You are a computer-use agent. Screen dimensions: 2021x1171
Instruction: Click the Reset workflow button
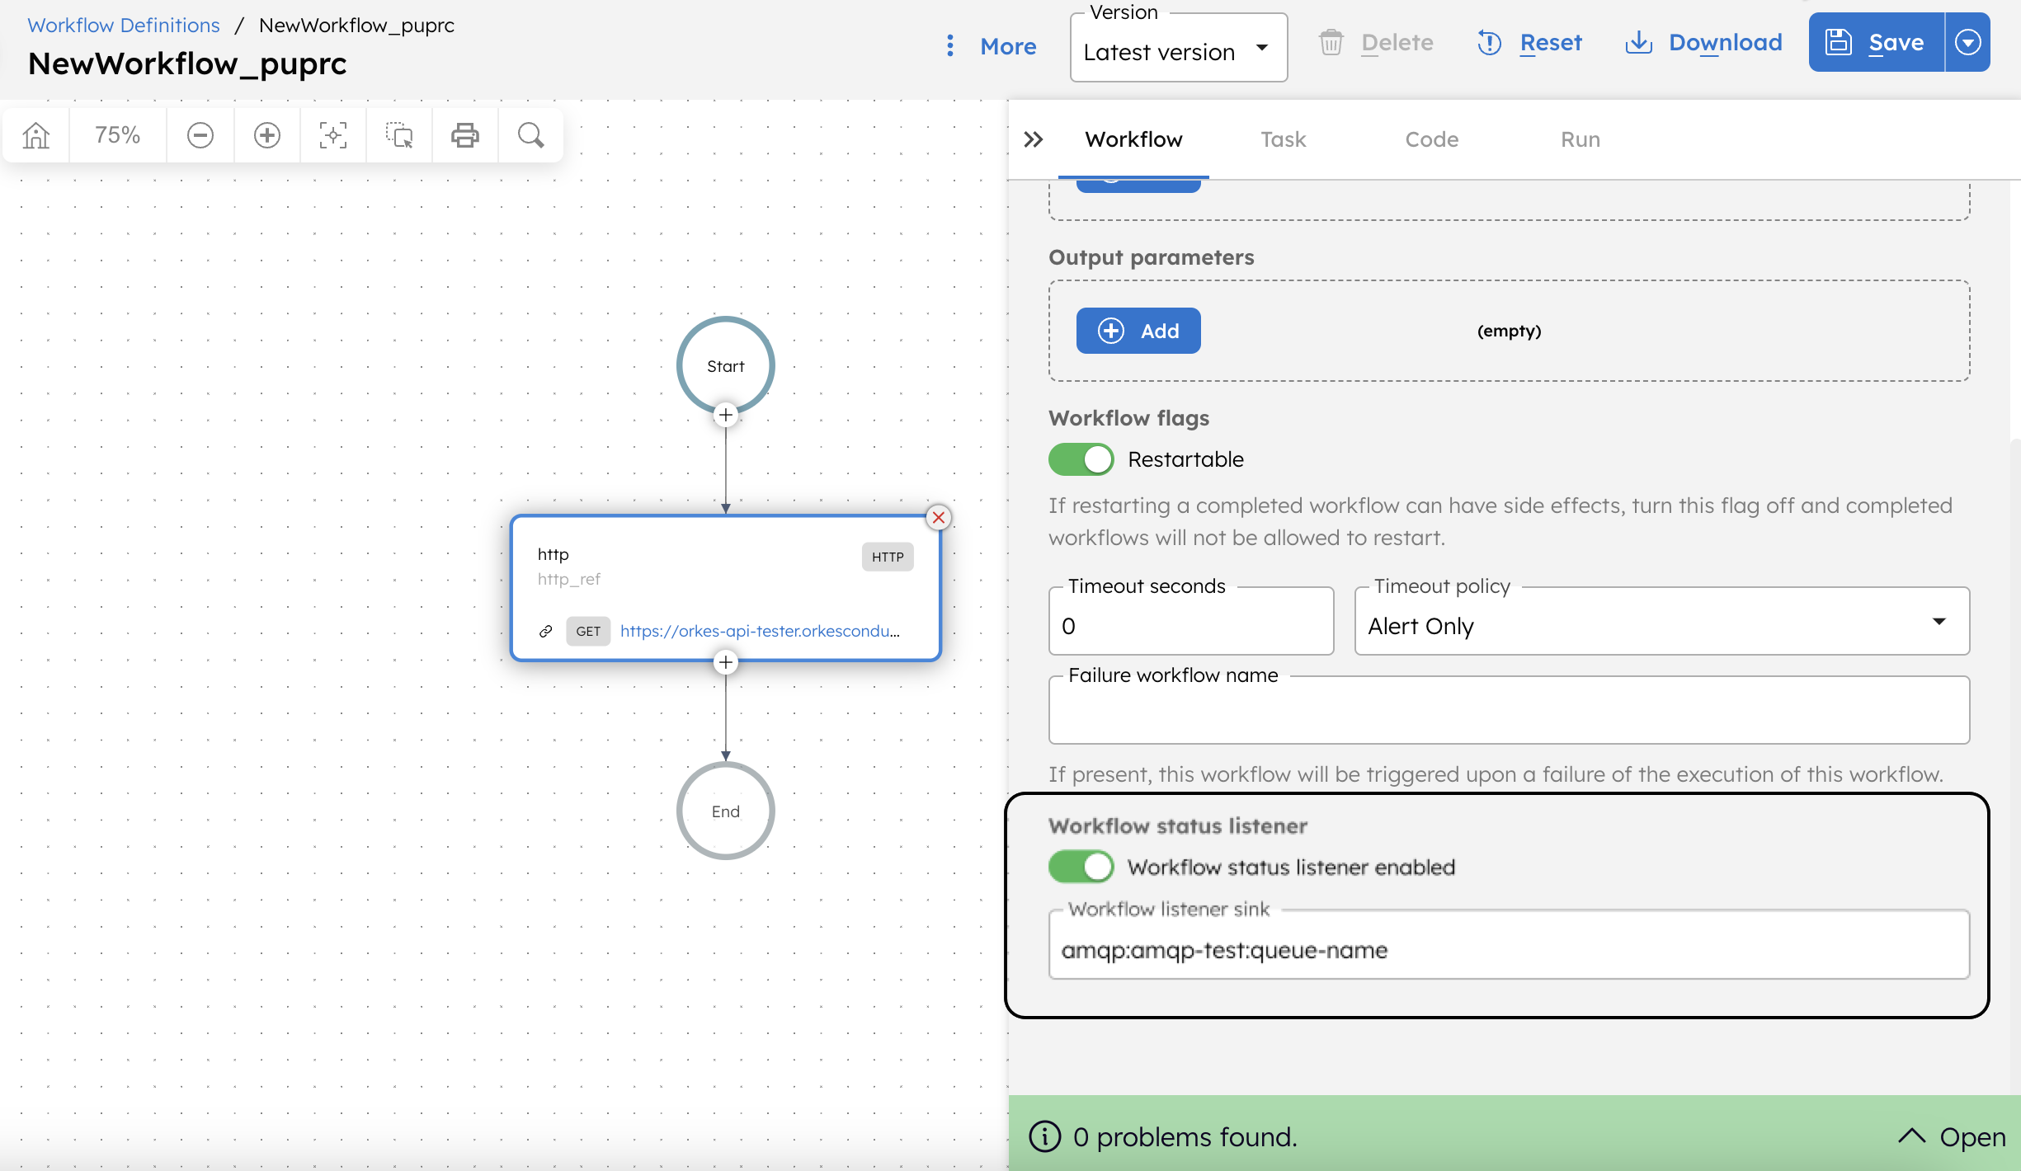coord(1529,42)
